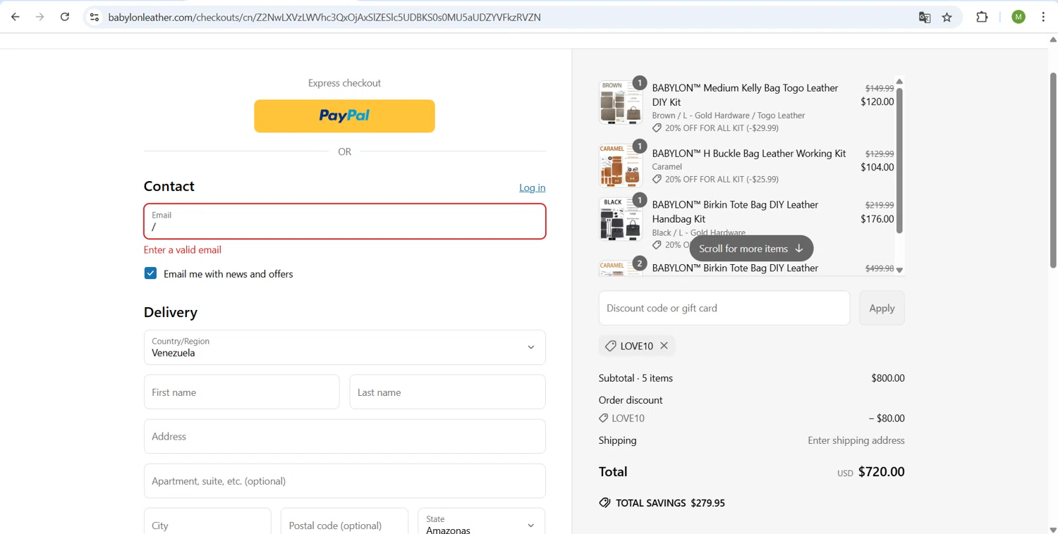This screenshot has width=1058, height=534.
Task: Open the Brown Kelly Bag kit thumbnail
Action: pyautogui.click(x=621, y=102)
